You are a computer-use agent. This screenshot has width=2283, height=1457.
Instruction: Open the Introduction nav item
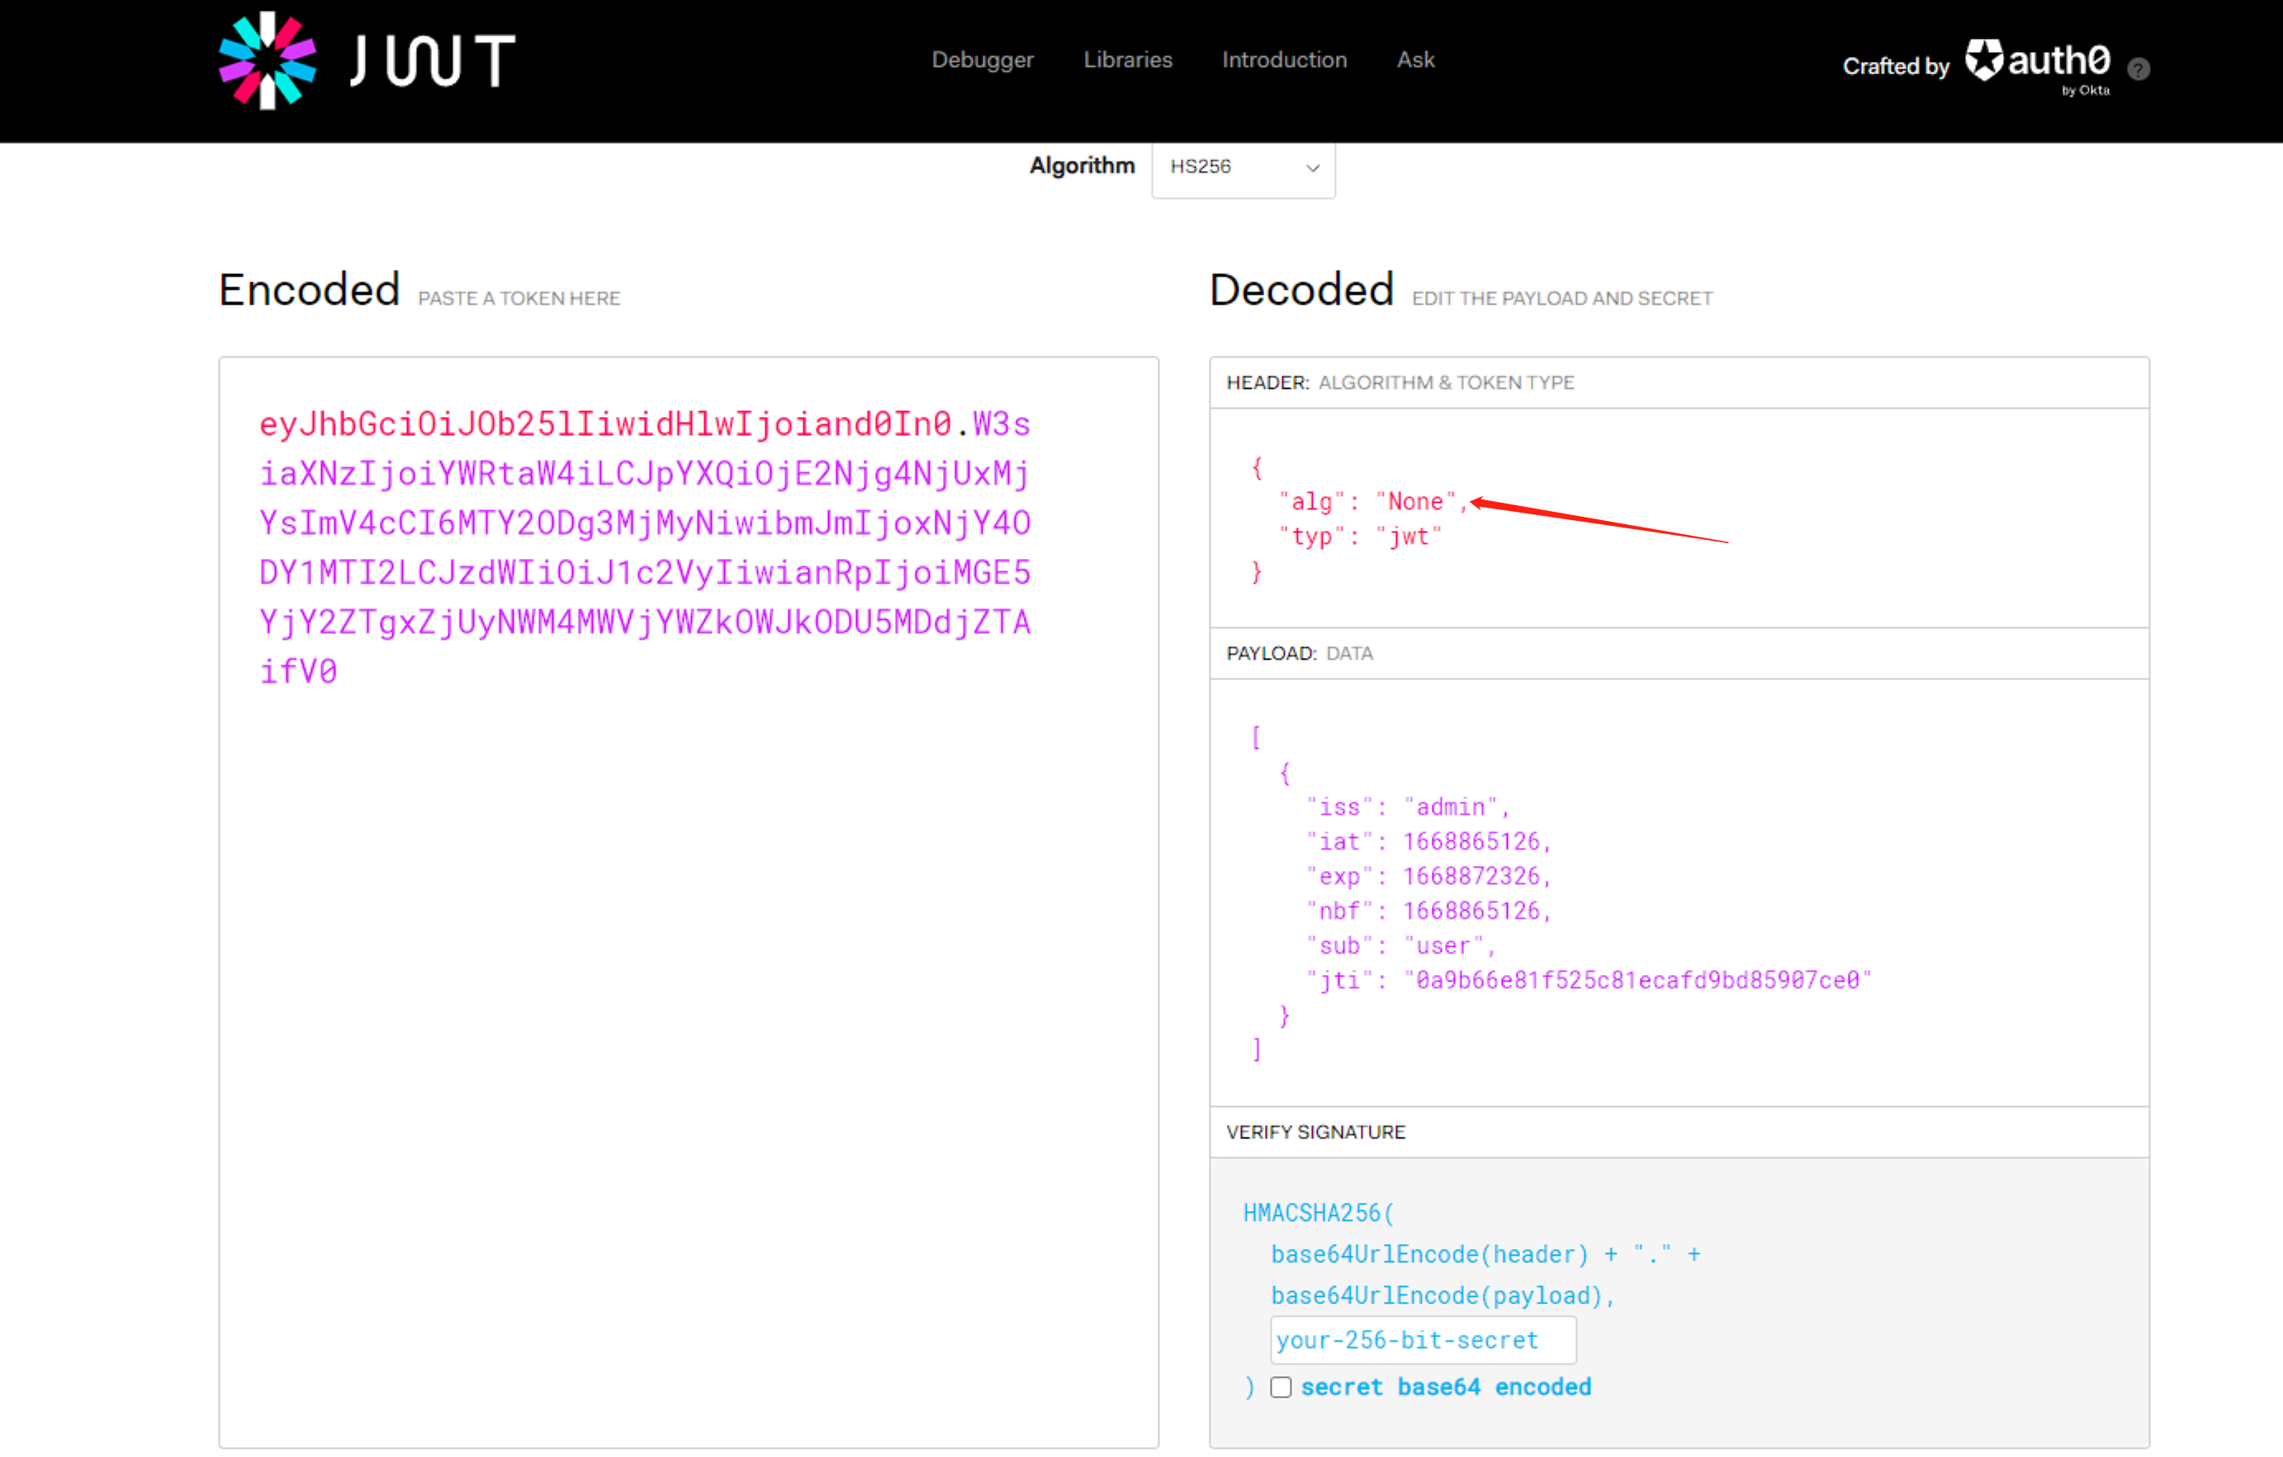click(x=1284, y=59)
